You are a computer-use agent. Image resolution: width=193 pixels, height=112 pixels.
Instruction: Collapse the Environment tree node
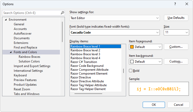tap(6, 20)
